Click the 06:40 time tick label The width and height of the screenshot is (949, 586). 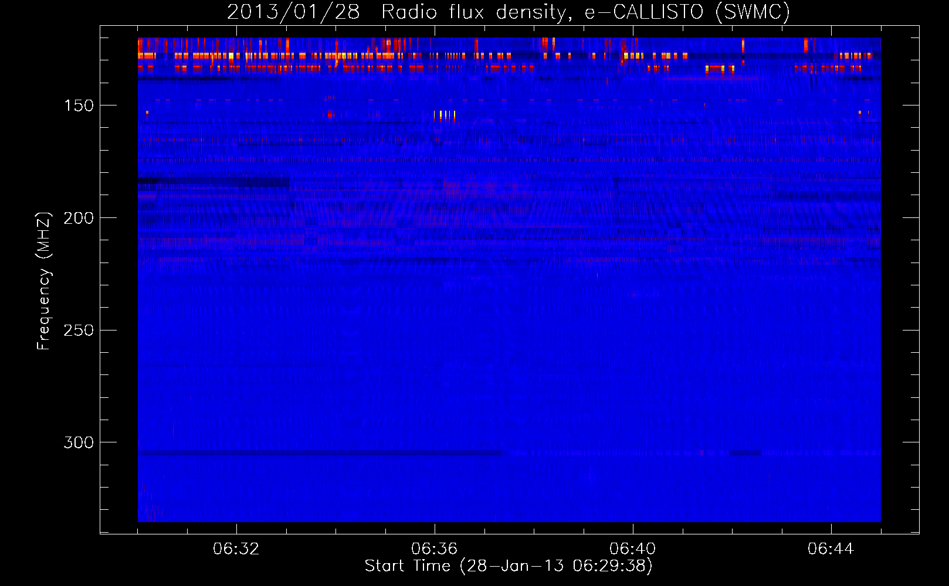pyautogui.click(x=633, y=549)
